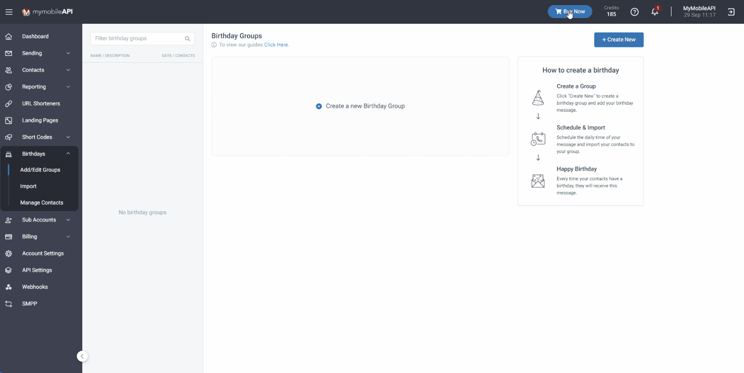Click the info icon beside guides text
Viewport: 744px width, 373px height.
tap(214, 45)
